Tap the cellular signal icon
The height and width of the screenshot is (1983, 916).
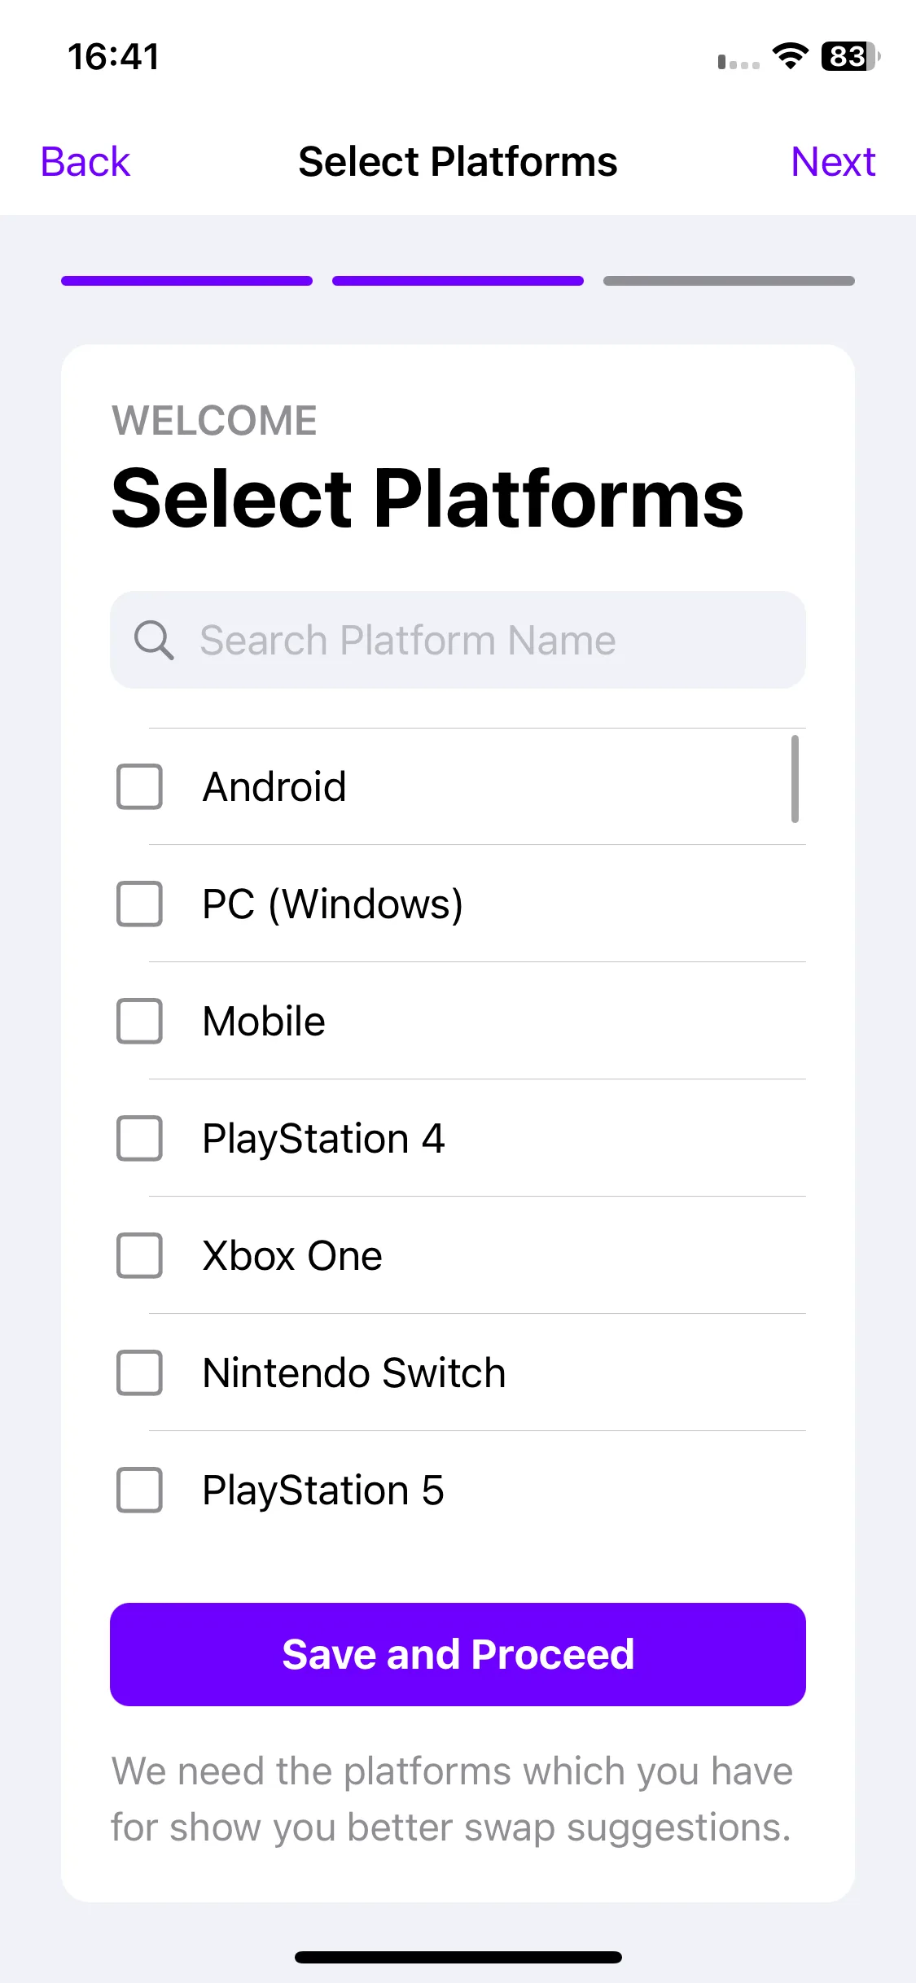coord(738,62)
